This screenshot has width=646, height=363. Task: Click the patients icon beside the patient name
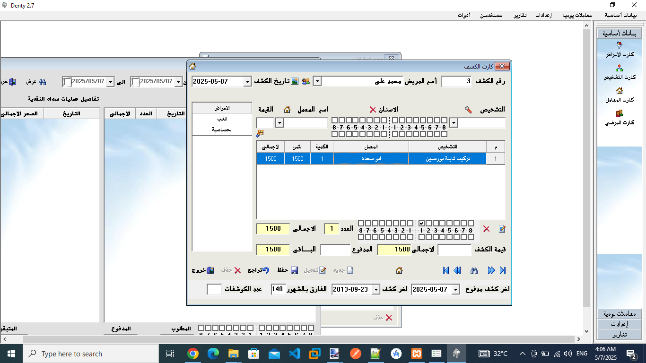click(306, 81)
